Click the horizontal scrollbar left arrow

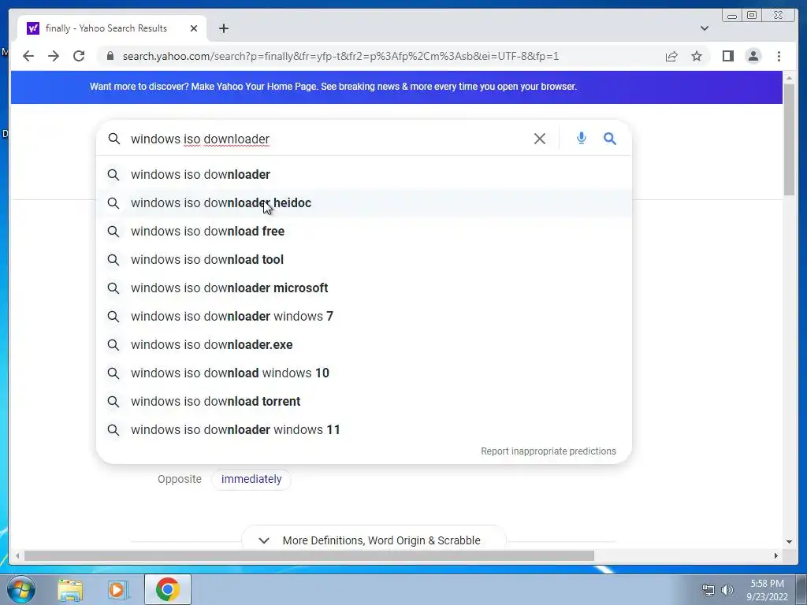coord(17,555)
